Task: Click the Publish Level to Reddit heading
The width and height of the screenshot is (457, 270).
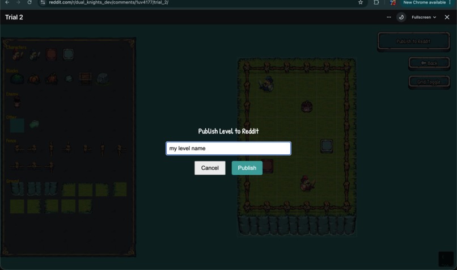Action: [228, 131]
